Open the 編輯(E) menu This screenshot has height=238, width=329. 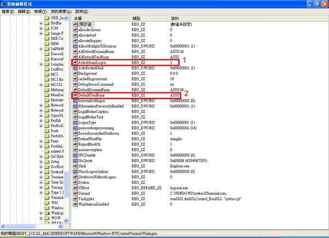point(24,11)
